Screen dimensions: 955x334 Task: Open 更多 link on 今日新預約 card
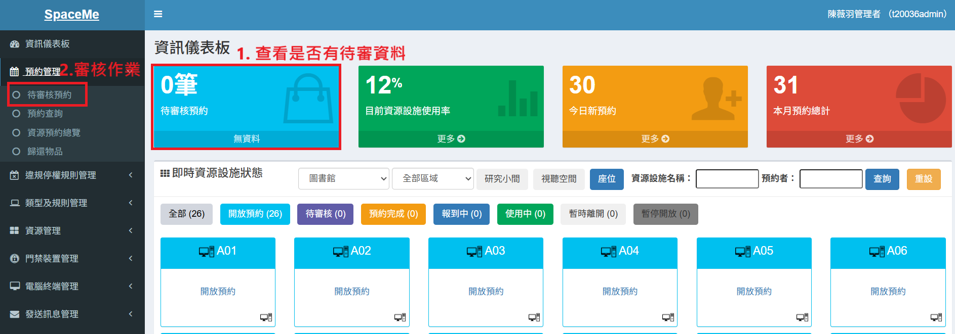point(655,139)
